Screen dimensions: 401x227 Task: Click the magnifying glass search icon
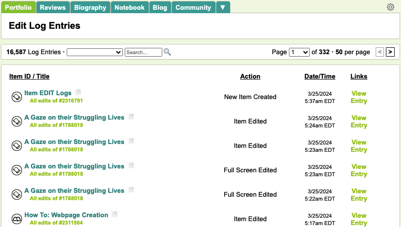coord(167,52)
